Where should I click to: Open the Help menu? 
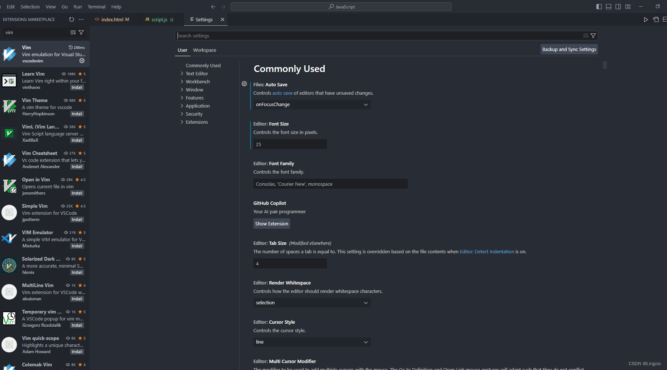(116, 7)
